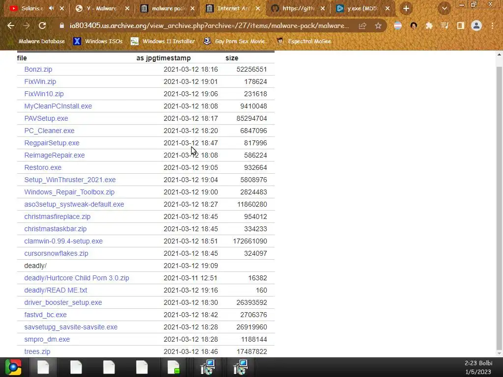Screen dimensions: 503x377
Task: Open PC_Cleaner.exe link
Action: coord(50,131)
